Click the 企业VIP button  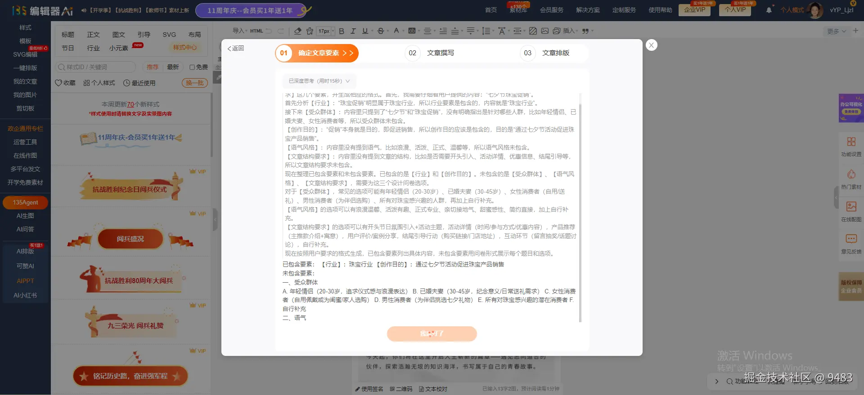[x=694, y=9]
